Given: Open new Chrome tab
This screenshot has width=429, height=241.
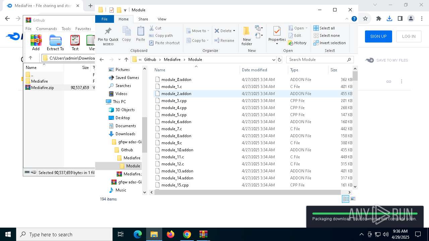Looking at the screenshot, I should pyautogui.click(x=90, y=6).
